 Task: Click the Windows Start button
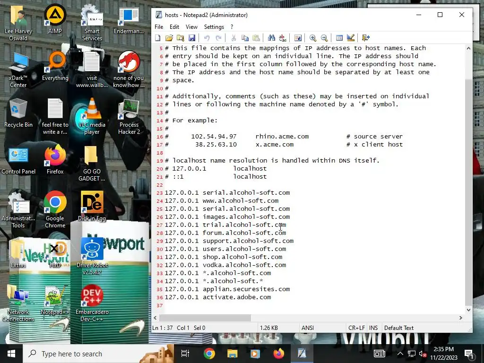coord(11,354)
